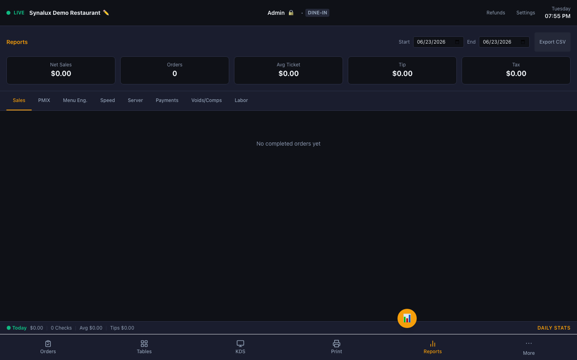The height and width of the screenshot is (360, 577).
Task: Click the 'No completed orders yet' message
Action: pyautogui.click(x=288, y=144)
